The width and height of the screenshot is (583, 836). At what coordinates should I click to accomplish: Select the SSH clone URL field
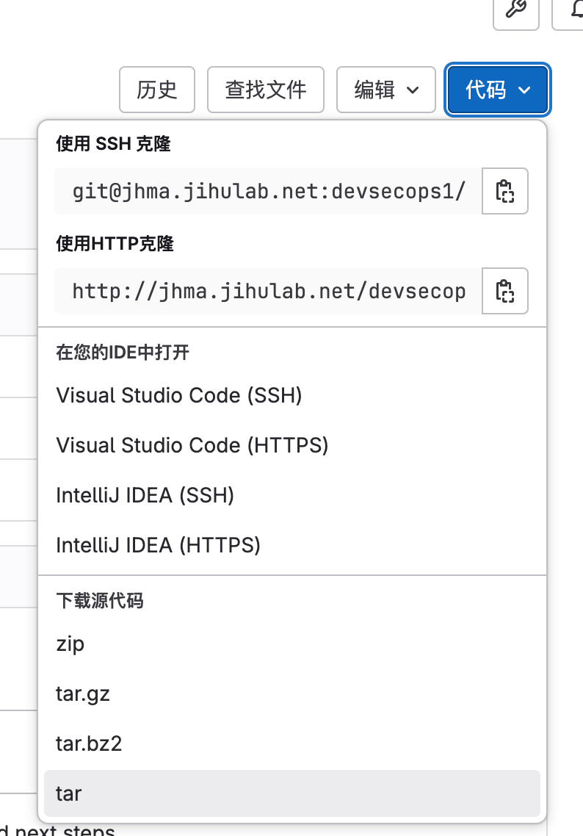pos(268,191)
